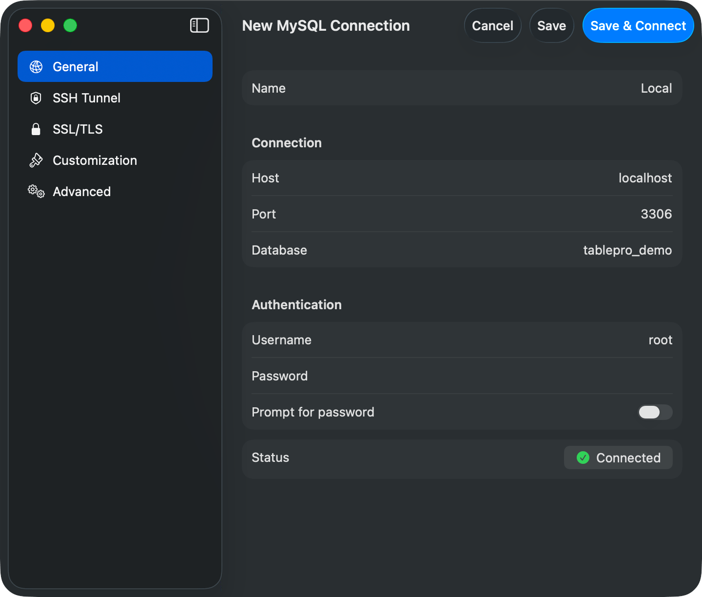Click the gears icon for Advanced
Viewport: 702px width, 597px height.
[36, 191]
